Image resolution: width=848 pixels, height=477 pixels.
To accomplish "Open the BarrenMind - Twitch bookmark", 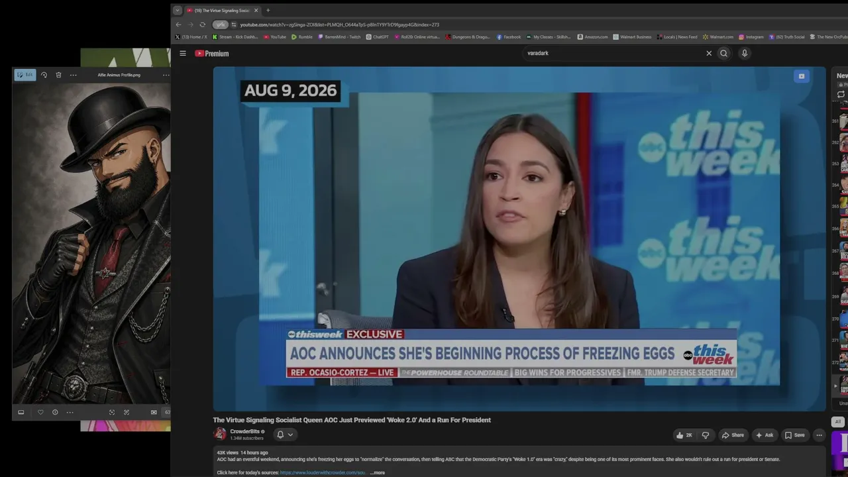I will point(339,37).
